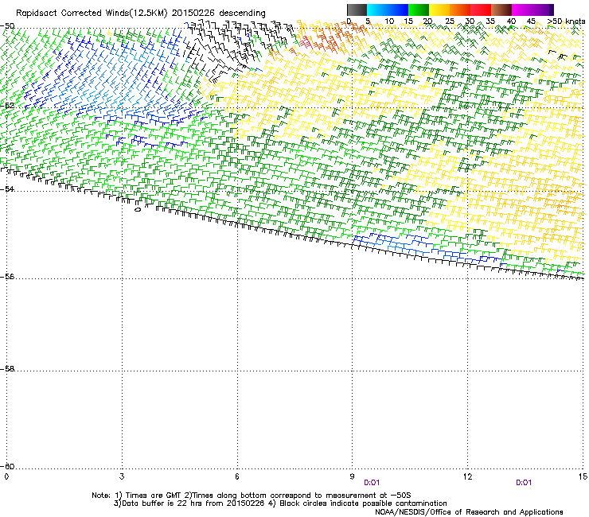
Task: Click the legend label '25'
Action: tap(450, 21)
